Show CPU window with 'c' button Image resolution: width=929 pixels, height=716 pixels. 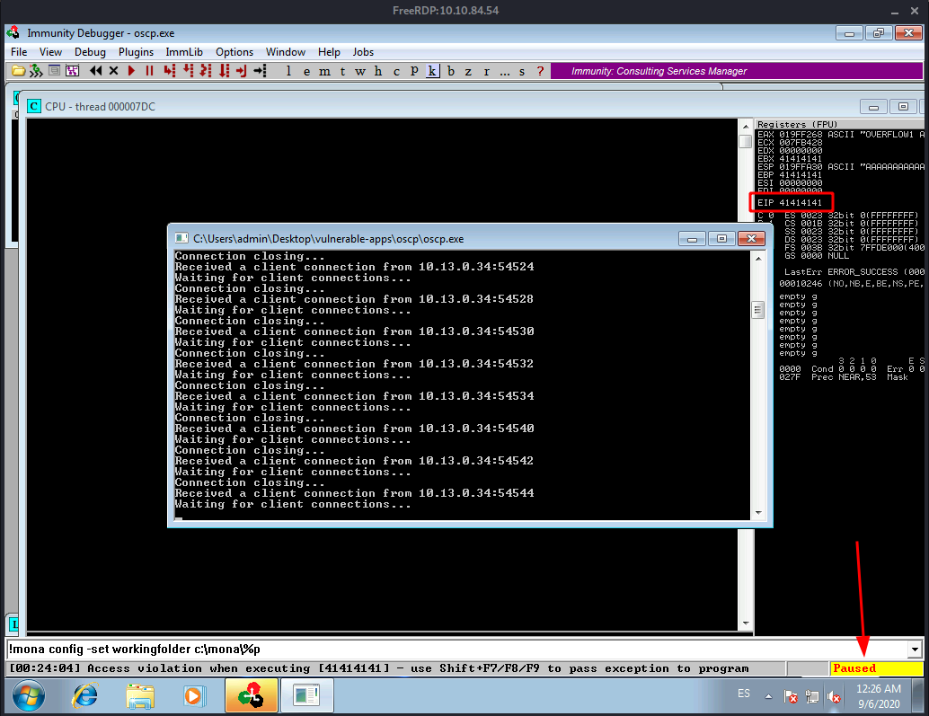pyautogui.click(x=396, y=71)
